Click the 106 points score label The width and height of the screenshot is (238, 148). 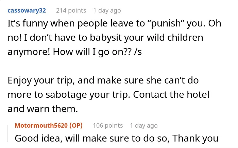108,126
